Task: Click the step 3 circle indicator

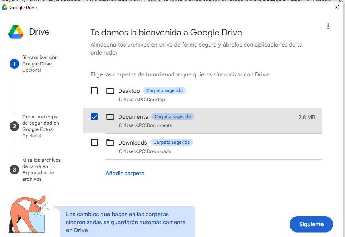Action: [x=14, y=170]
